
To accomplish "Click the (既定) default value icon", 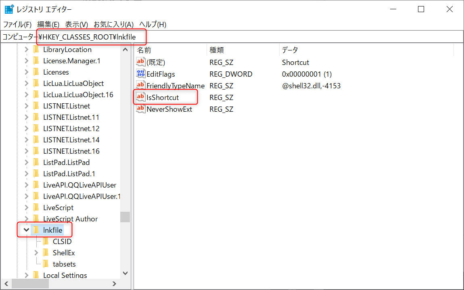I will tap(140, 62).
